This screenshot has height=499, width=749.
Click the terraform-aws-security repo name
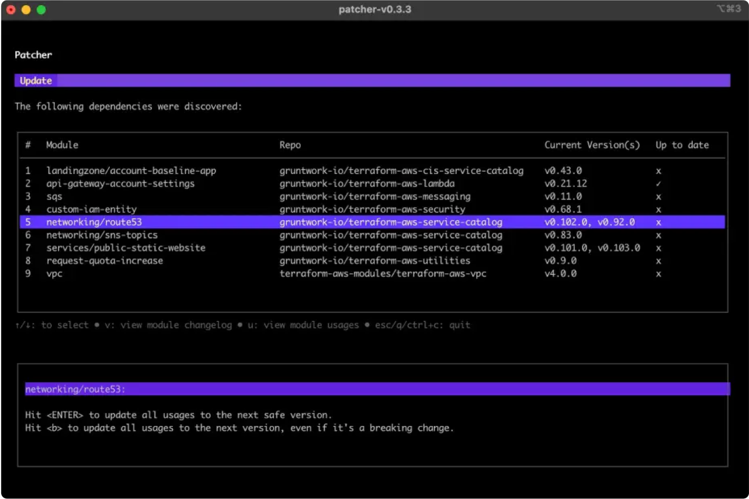tap(372, 210)
